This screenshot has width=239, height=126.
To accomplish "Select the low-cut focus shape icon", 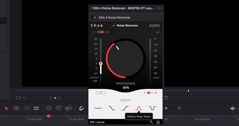I will click(125, 108).
